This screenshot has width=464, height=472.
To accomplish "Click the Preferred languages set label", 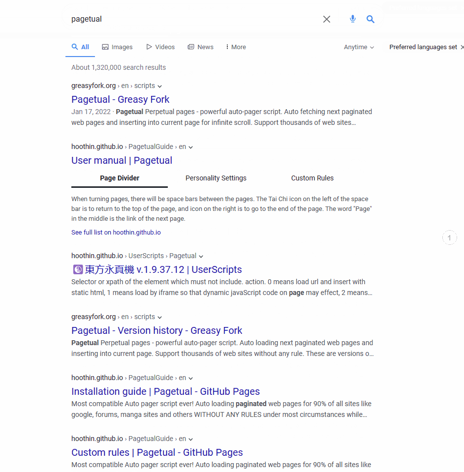I will click(x=423, y=47).
